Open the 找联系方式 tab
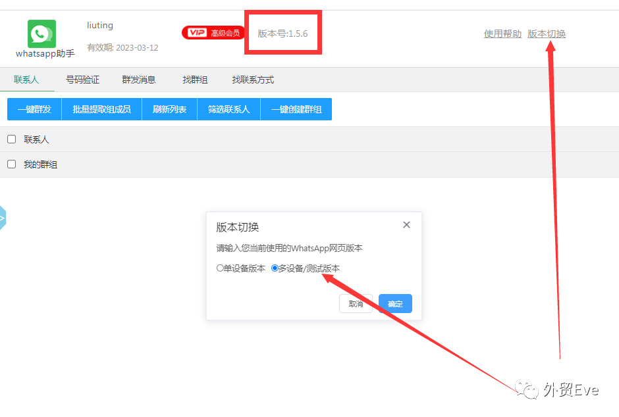 click(x=253, y=80)
